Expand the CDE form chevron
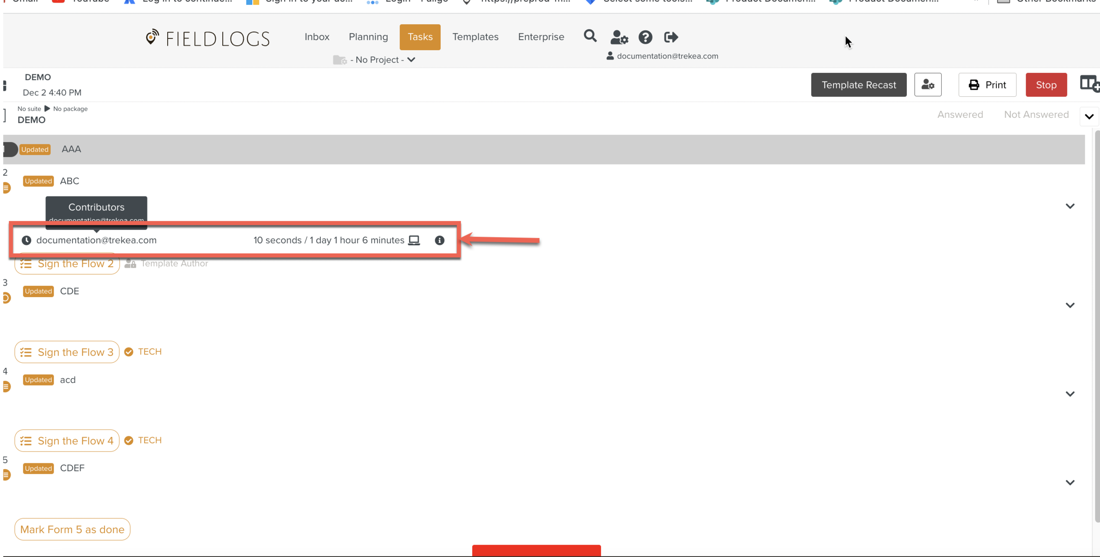 pyautogui.click(x=1070, y=305)
